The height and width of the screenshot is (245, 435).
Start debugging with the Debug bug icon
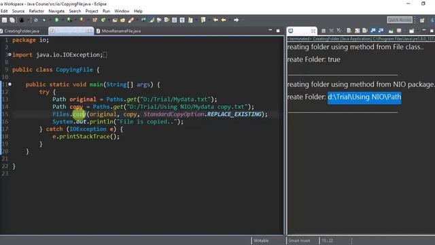44,20
